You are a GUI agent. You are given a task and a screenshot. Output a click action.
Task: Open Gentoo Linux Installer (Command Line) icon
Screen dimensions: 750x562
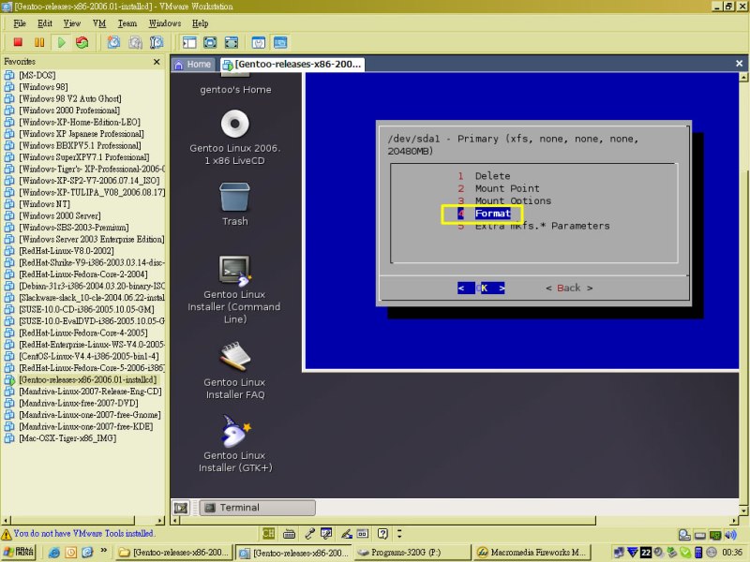point(234,289)
